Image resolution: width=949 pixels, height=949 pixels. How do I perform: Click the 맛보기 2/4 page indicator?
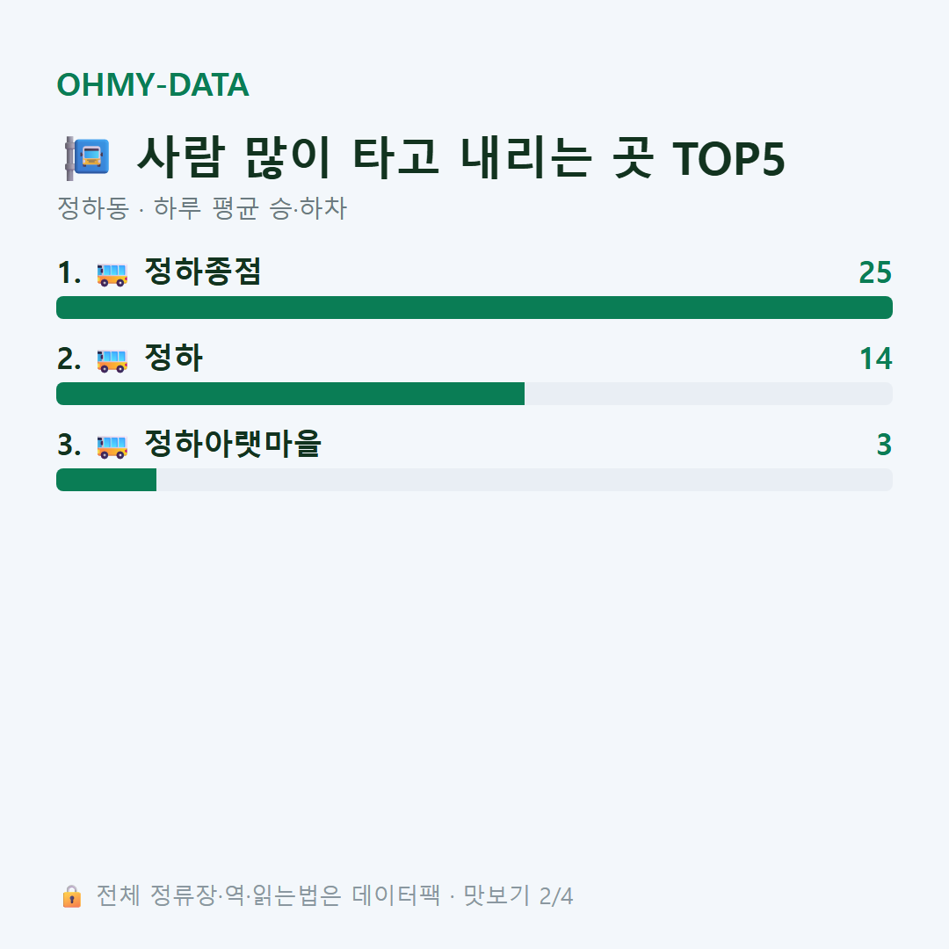click(x=518, y=895)
